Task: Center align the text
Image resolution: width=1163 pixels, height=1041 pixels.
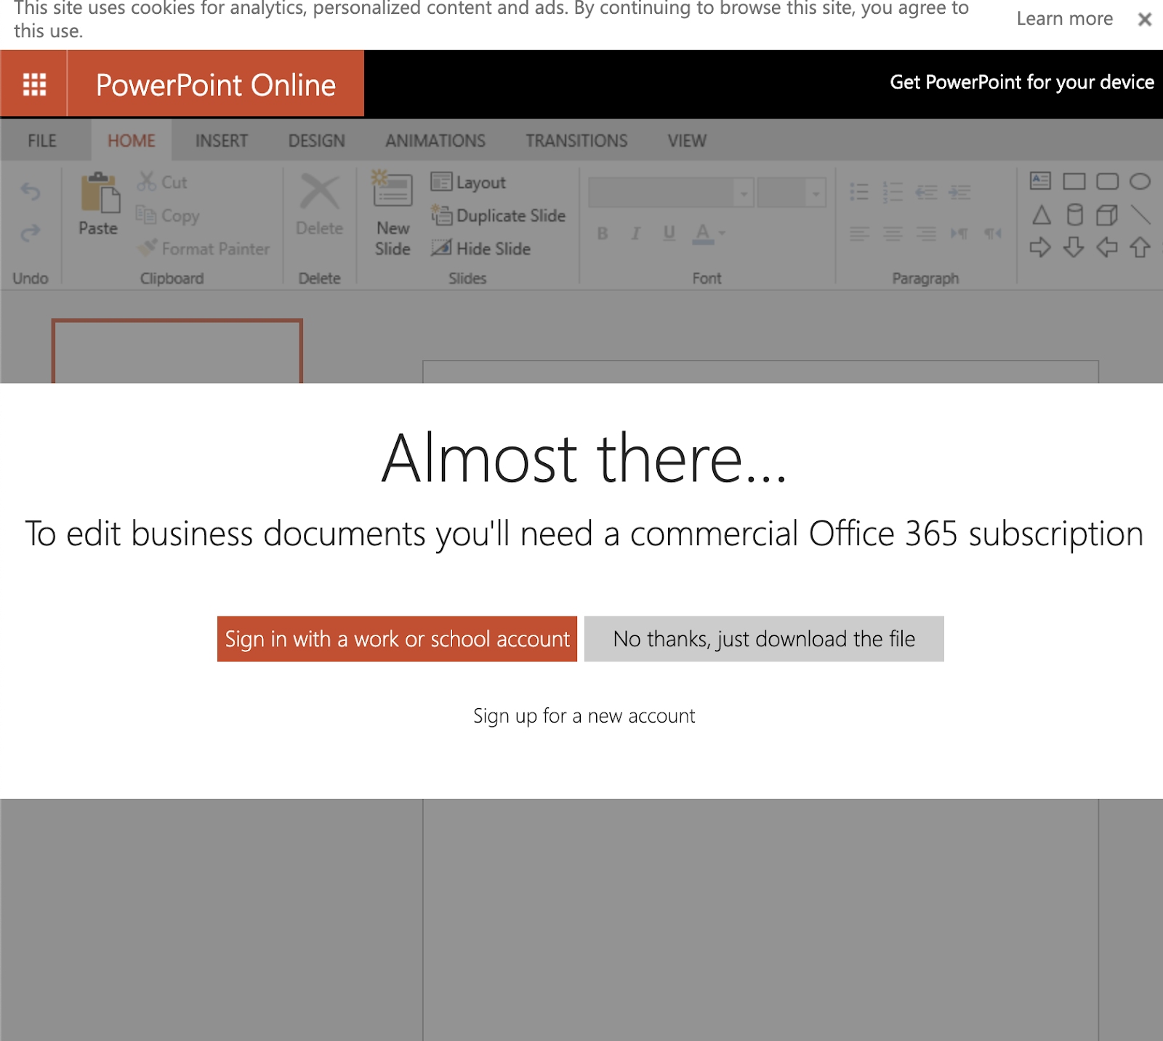Action: 893,233
